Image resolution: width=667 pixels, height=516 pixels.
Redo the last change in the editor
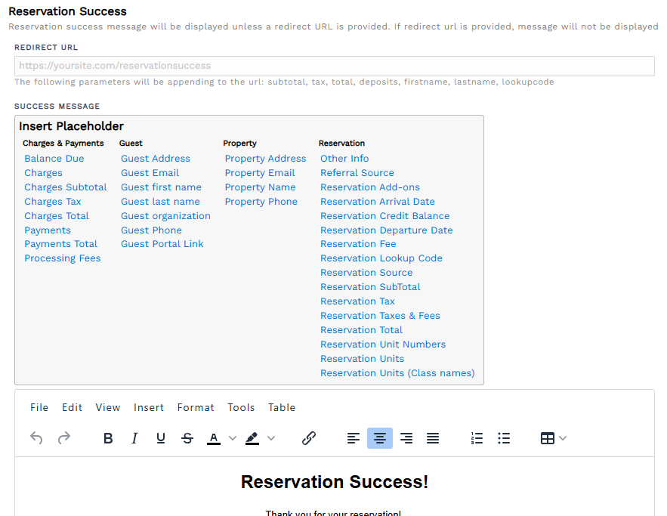64,438
